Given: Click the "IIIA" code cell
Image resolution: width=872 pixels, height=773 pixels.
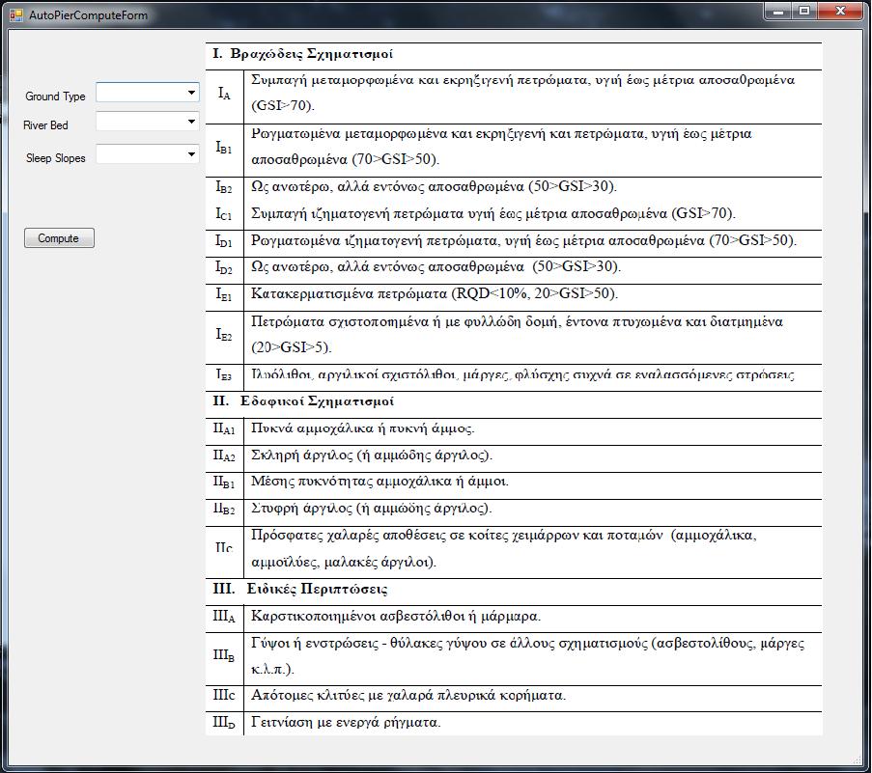Looking at the screenshot, I should pyautogui.click(x=224, y=617).
